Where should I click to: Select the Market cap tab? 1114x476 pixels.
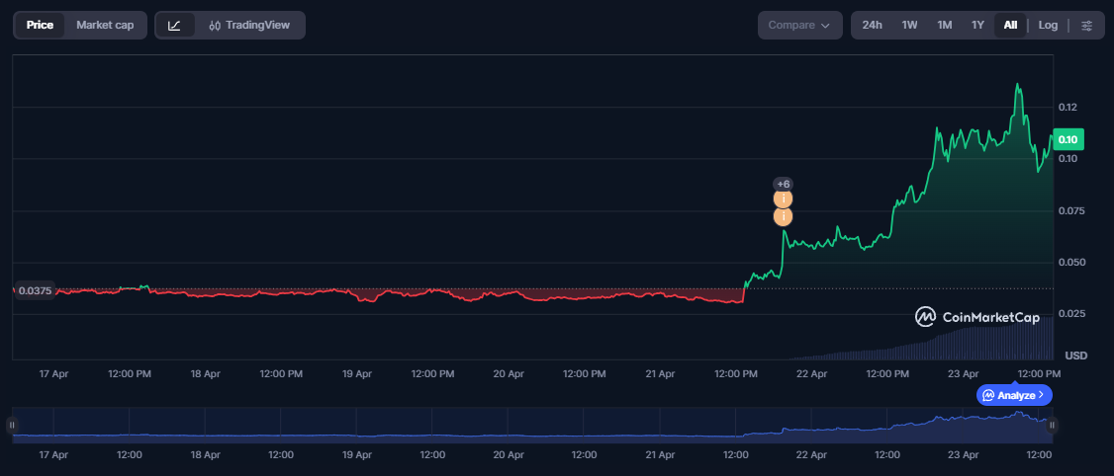click(x=105, y=26)
